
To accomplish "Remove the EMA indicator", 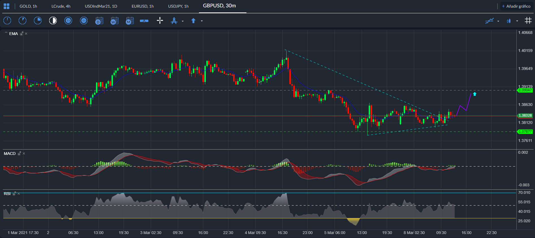I will coord(26,34).
